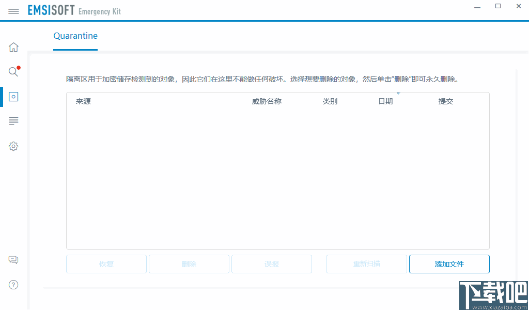Click the red notification dot on Scan icon
The height and width of the screenshot is (310, 529).
pyautogui.click(x=18, y=67)
